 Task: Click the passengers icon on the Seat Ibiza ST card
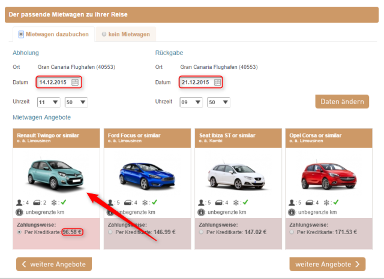click(x=201, y=202)
